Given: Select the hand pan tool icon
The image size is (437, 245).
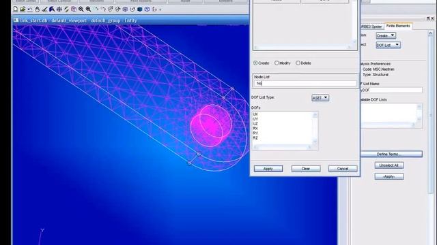Looking at the screenshot, I should point(38,10).
